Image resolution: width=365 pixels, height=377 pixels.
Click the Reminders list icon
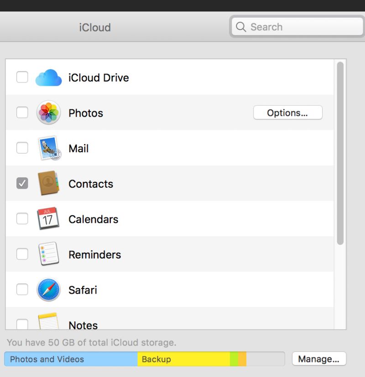(x=49, y=253)
